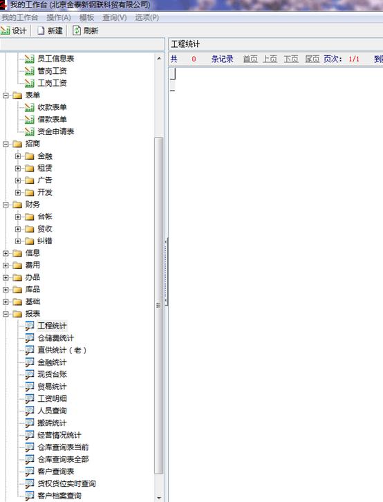The height and width of the screenshot is (502, 383).
Task: Select 客户查询表 in the report tree
Action: click(x=56, y=472)
